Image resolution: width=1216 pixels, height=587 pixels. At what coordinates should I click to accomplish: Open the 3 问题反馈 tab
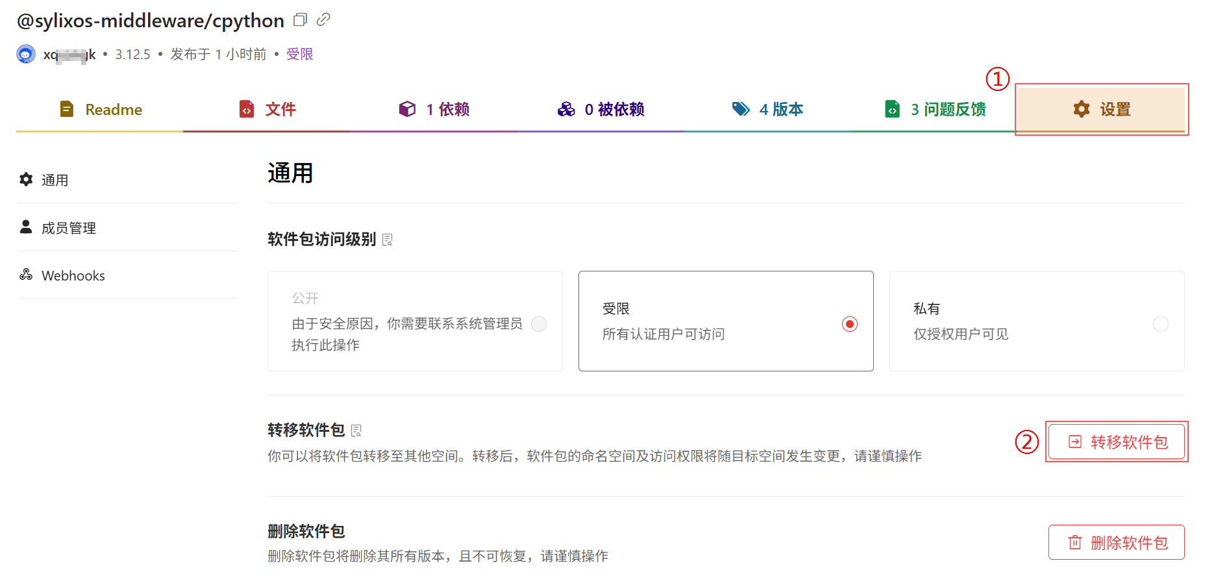tap(935, 109)
